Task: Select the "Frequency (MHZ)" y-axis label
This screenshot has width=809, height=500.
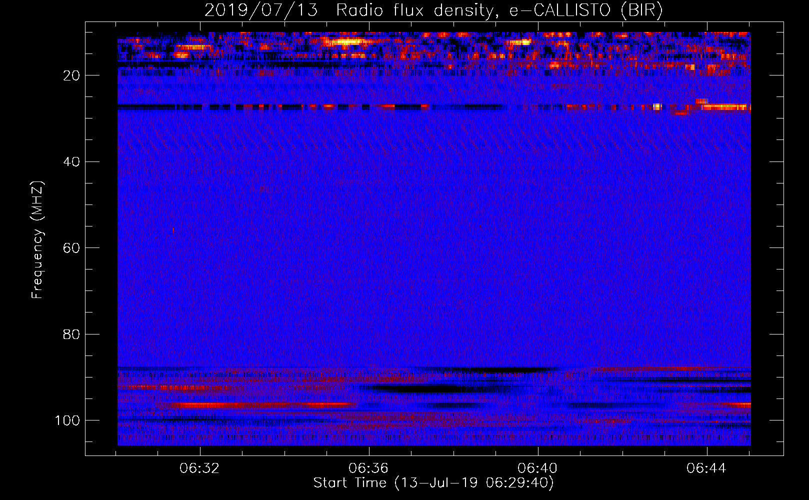Action: coord(37,239)
